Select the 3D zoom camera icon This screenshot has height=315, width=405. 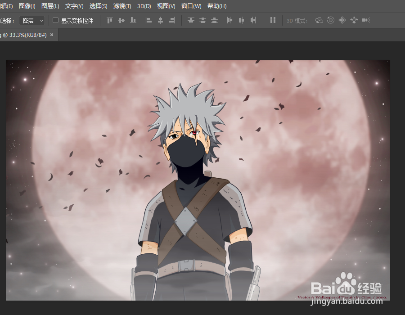tap(366, 20)
